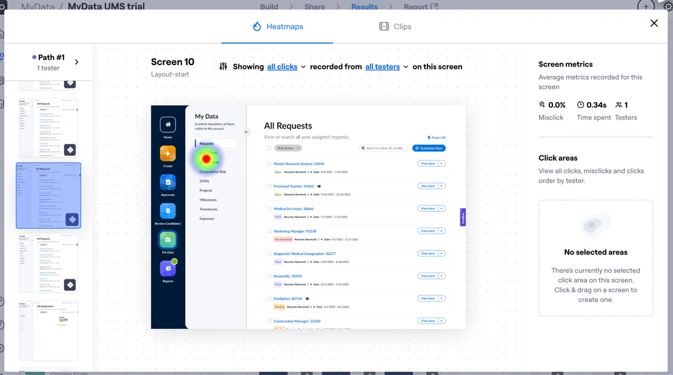The width and height of the screenshot is (673, 375).
Task: Select SOWs in the My Data menu
Action: click(204, 181)
